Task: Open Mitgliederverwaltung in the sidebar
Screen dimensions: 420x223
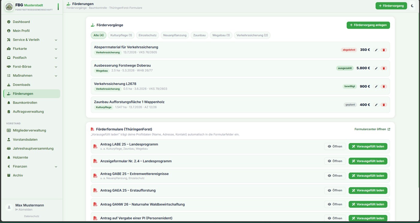Action: [31, 131]
